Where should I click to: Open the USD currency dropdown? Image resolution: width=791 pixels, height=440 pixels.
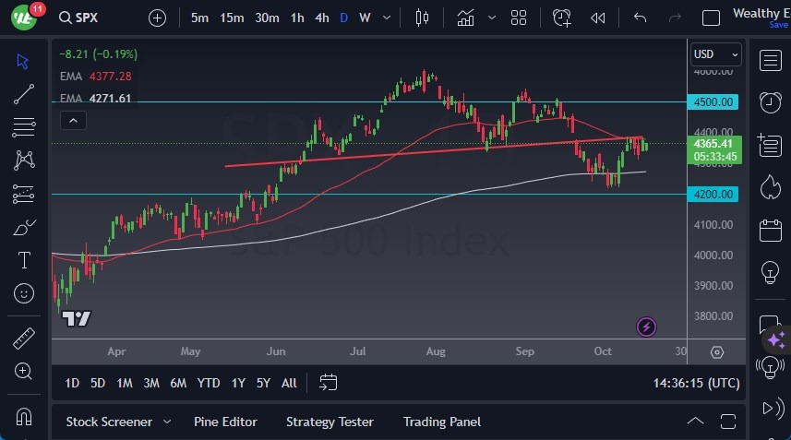point(716,54)
